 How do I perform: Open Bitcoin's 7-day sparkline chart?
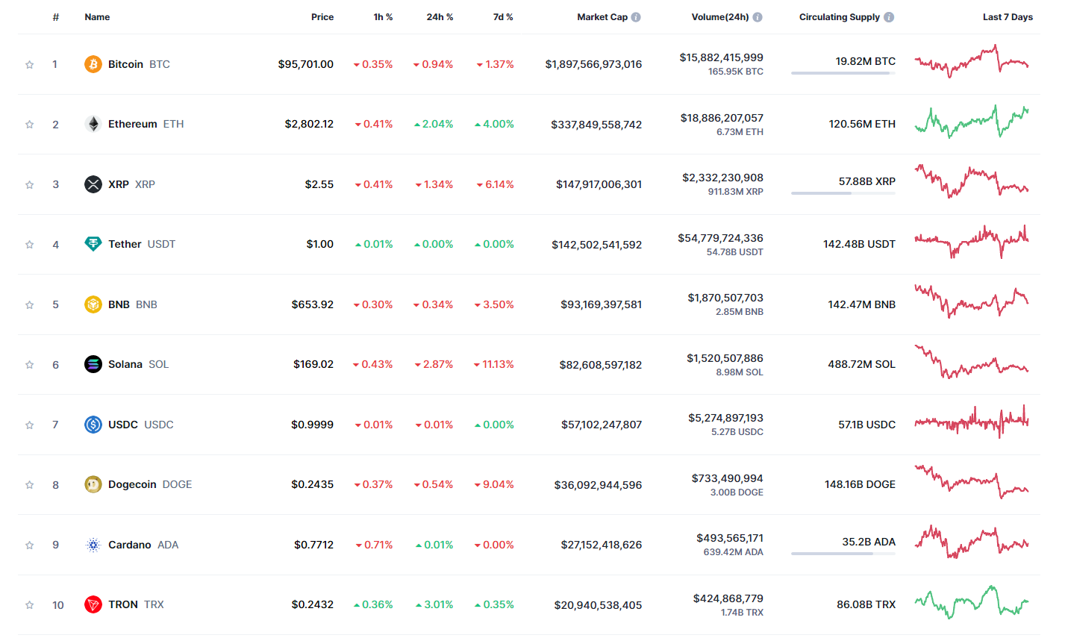972,61
